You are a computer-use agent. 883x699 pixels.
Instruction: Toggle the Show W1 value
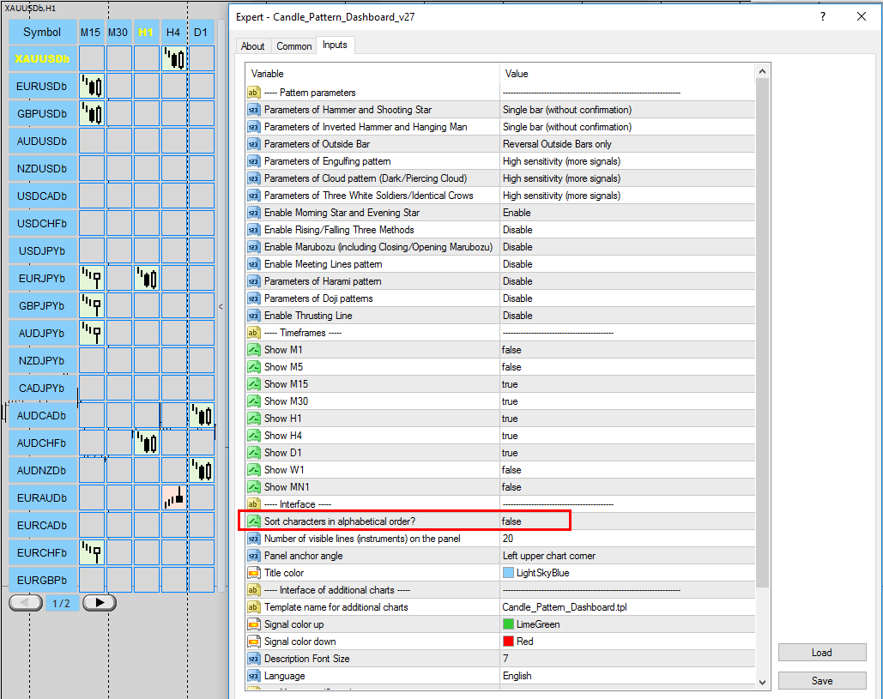click(x=626, y=470)
